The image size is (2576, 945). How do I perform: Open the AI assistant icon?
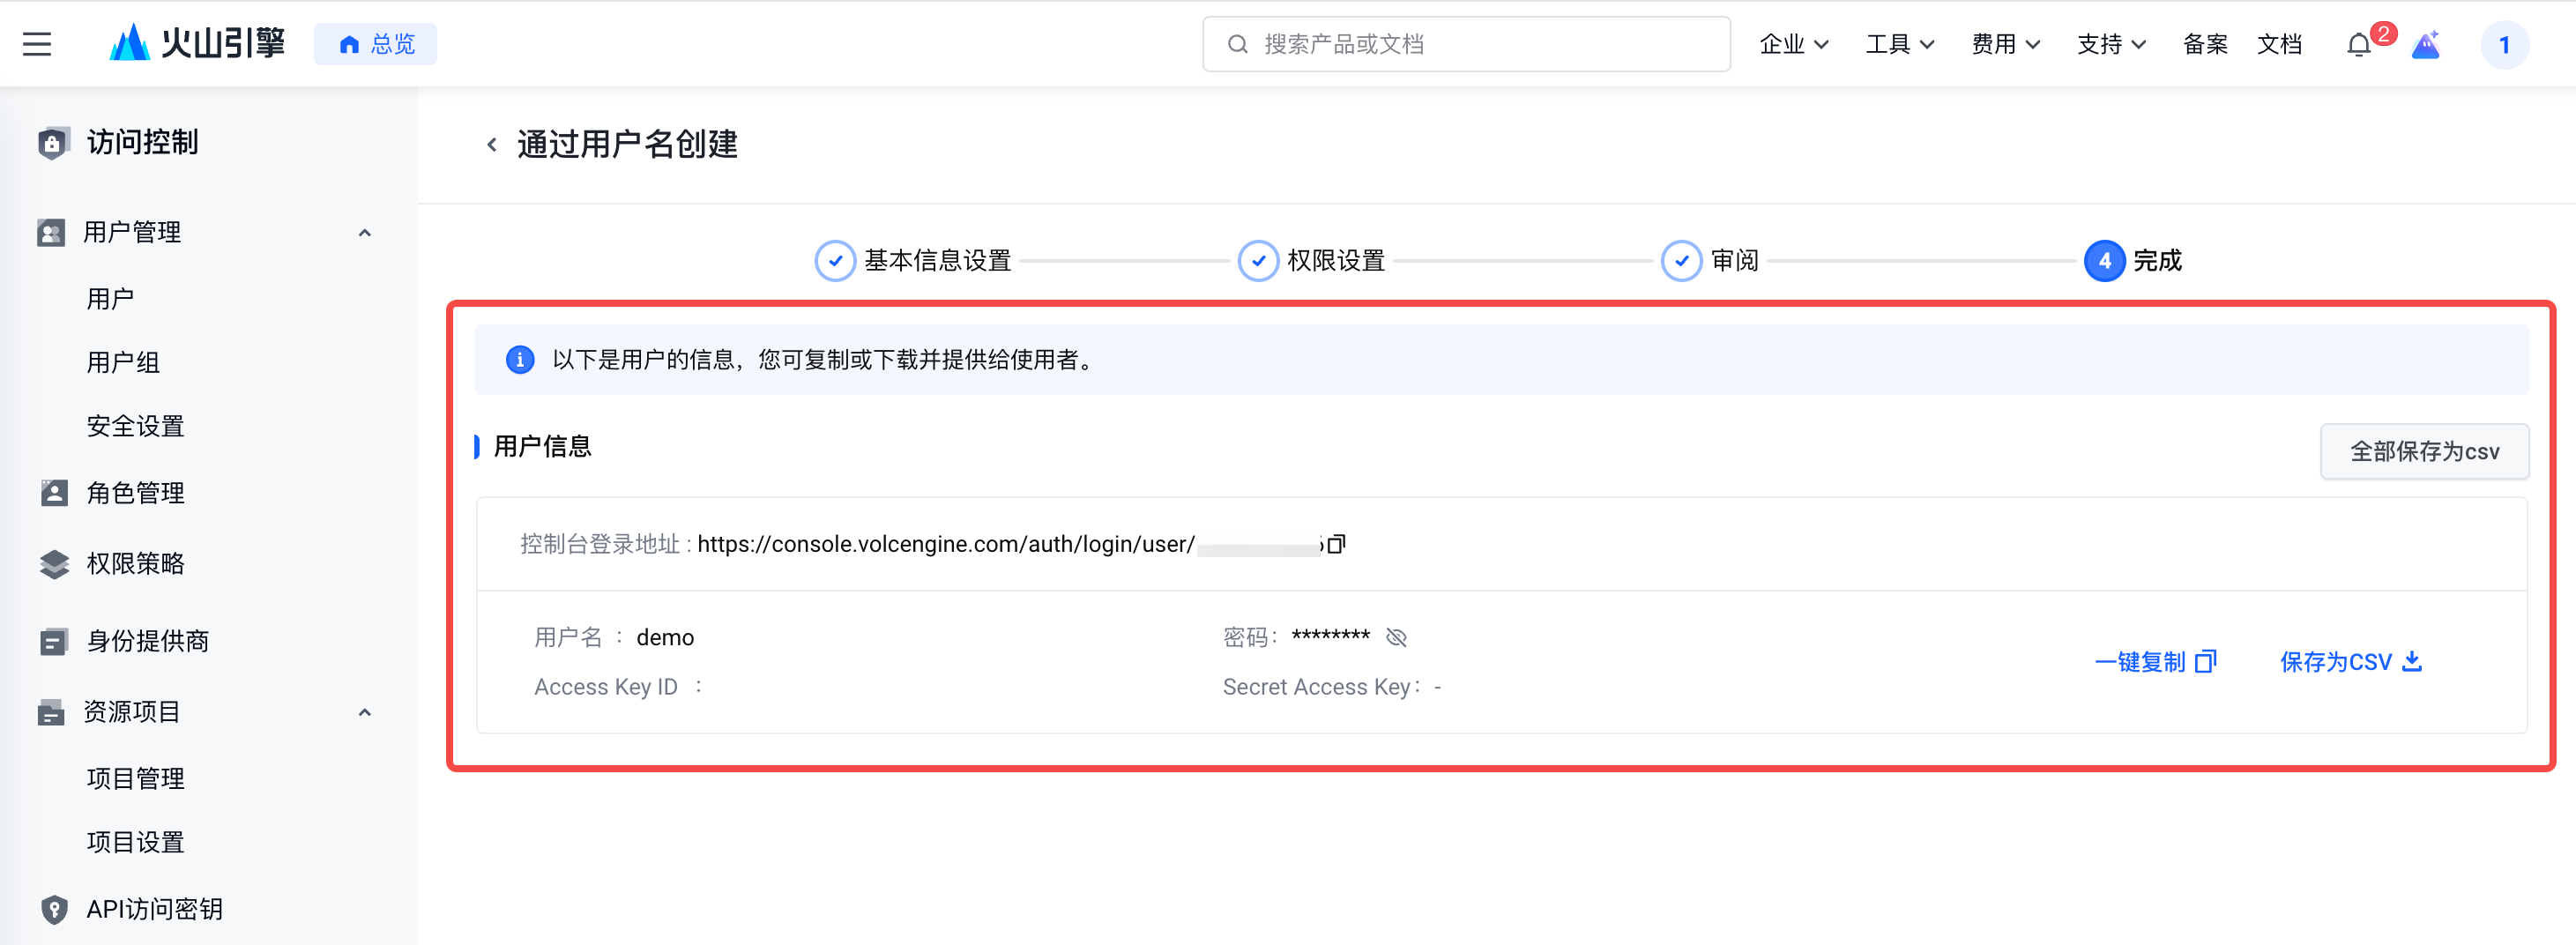pos(2426,45)
